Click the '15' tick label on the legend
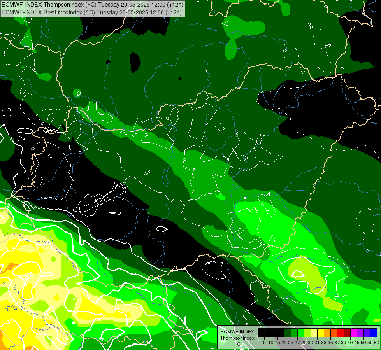Screen dimensions: 381x350 pyautogui.click(x=277, y=343)
